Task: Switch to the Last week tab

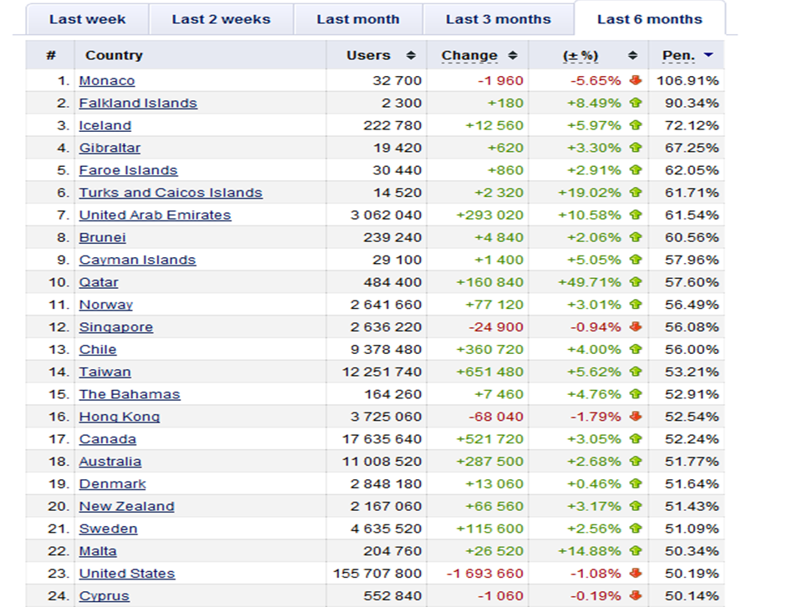Action: tap(88, 19)
